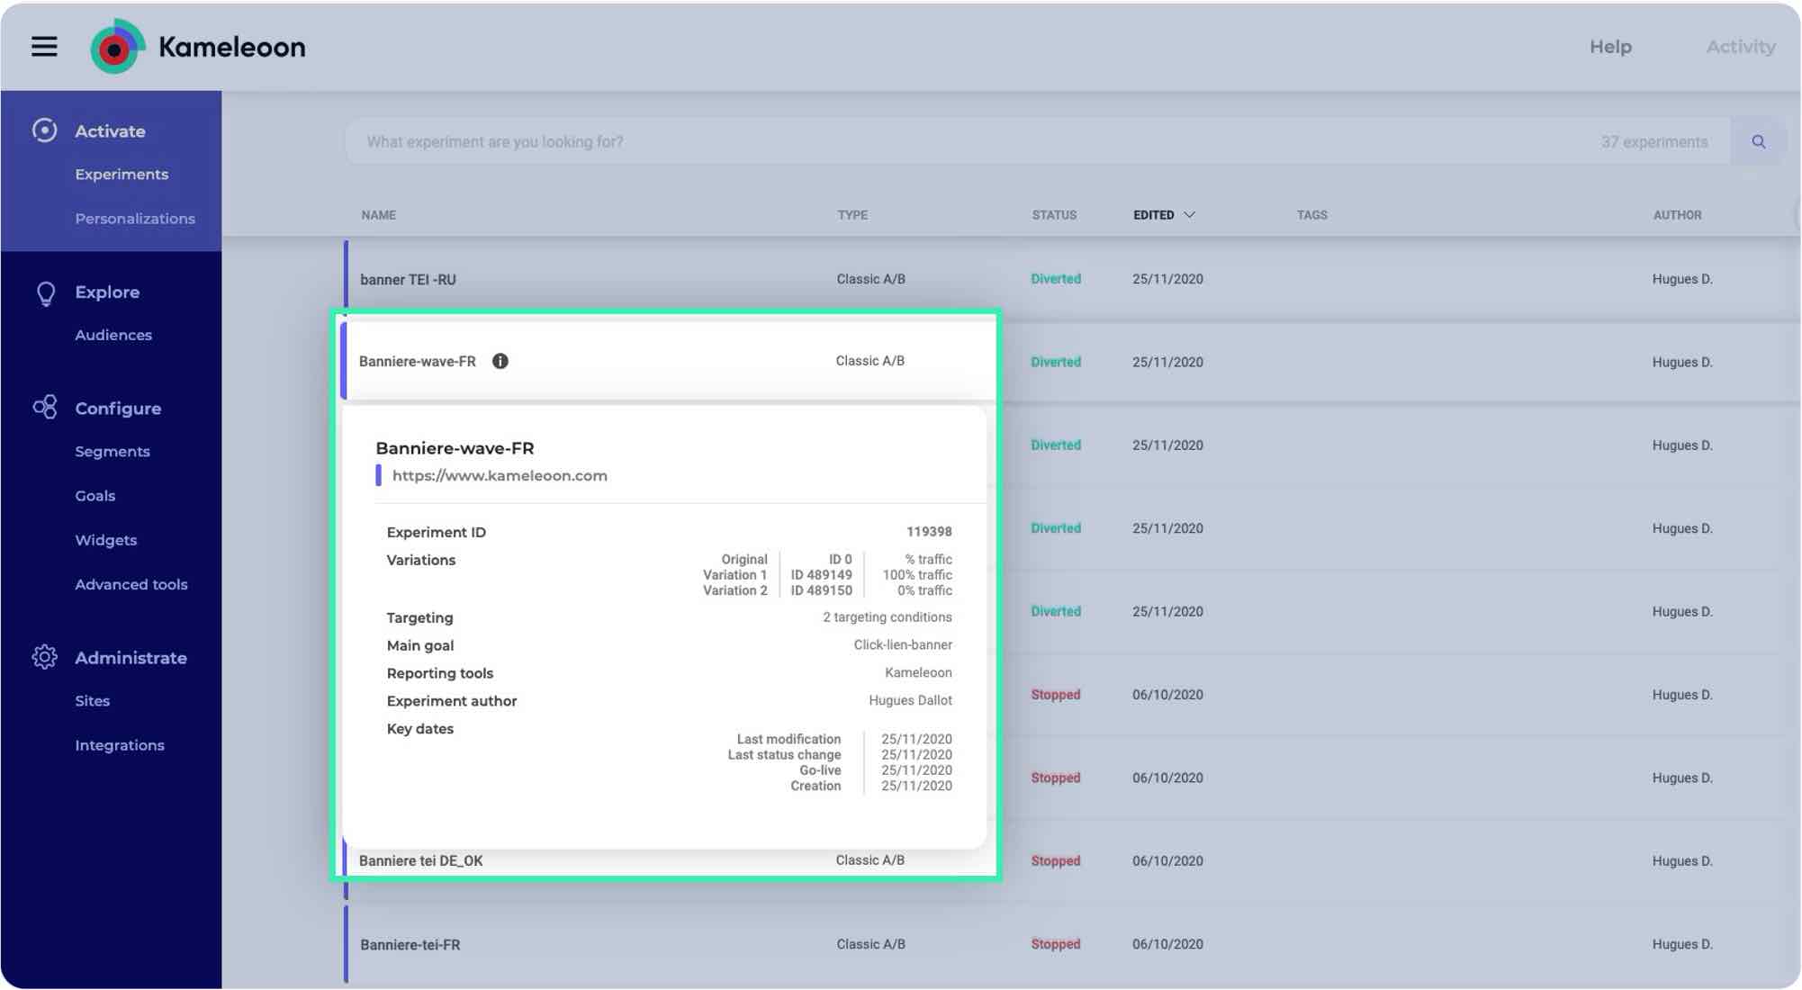Click the Personalizations tree item
The width and height of the screenshot is (1802, 990).
(134, 220)
